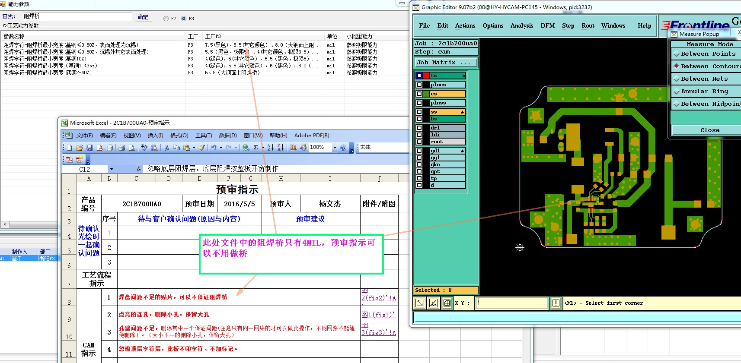Image resolution: width=741 pixels, height=363 pixels.
Task: Open the Chart Wizard icon in Excel
Action: pyautogui.click(x=293, y=148)
